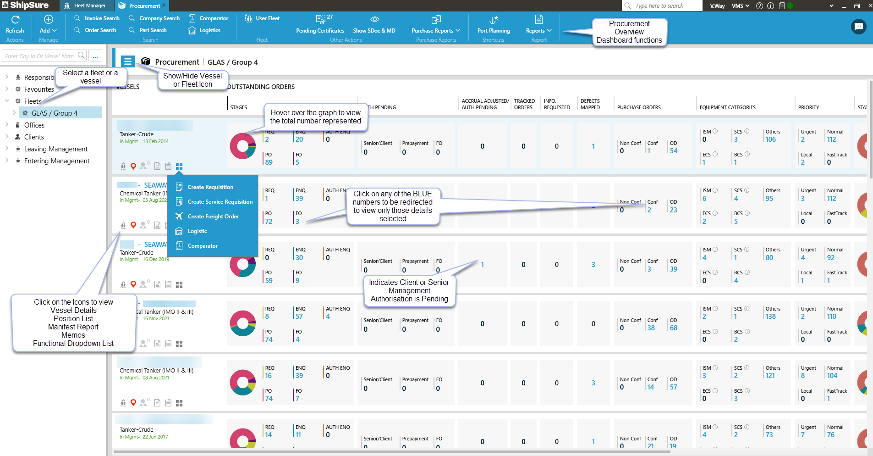Toggle Show SDoc & MD visibility
This screenshot has height=456, width=873.
point(374,25)
